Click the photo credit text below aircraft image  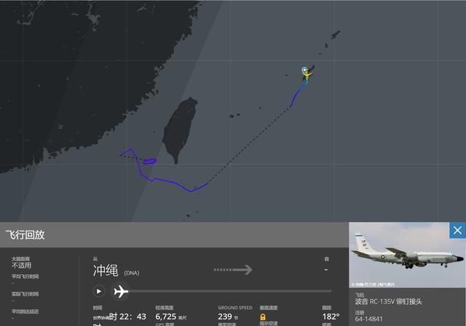374,285
